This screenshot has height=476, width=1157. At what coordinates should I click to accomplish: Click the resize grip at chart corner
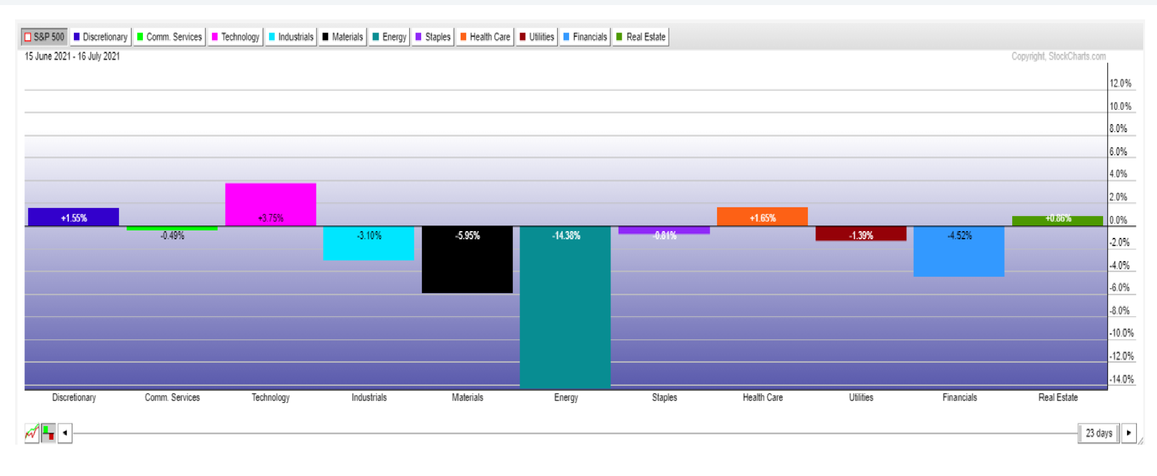click(x=1141, y=441)
